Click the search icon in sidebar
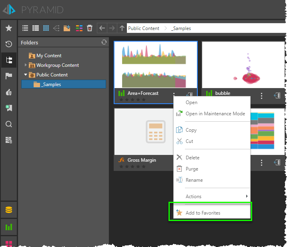 click(8, 124)
